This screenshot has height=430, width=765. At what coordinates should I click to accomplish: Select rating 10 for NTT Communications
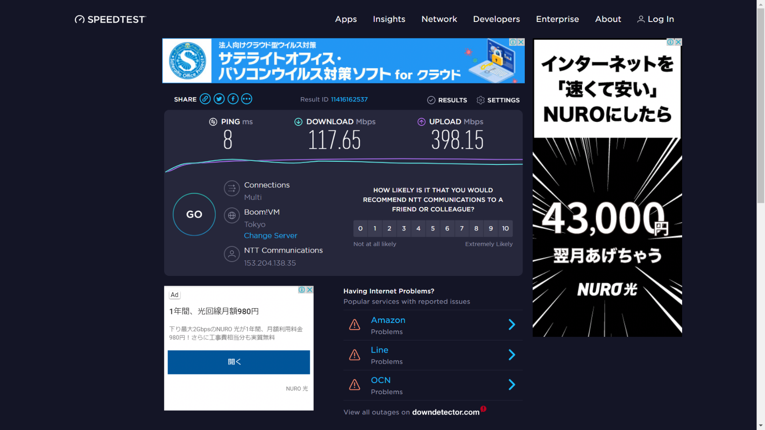click(505, 228)
